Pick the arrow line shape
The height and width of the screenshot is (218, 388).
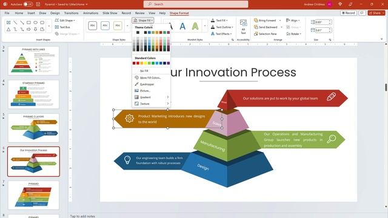point(22,22)
